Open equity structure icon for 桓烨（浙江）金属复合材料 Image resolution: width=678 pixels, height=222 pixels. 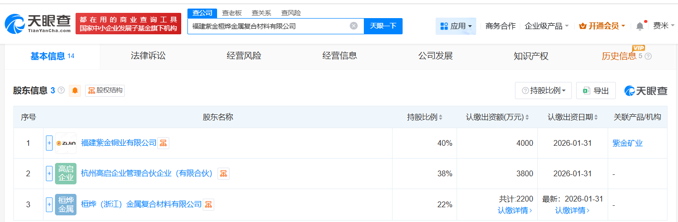208,204
